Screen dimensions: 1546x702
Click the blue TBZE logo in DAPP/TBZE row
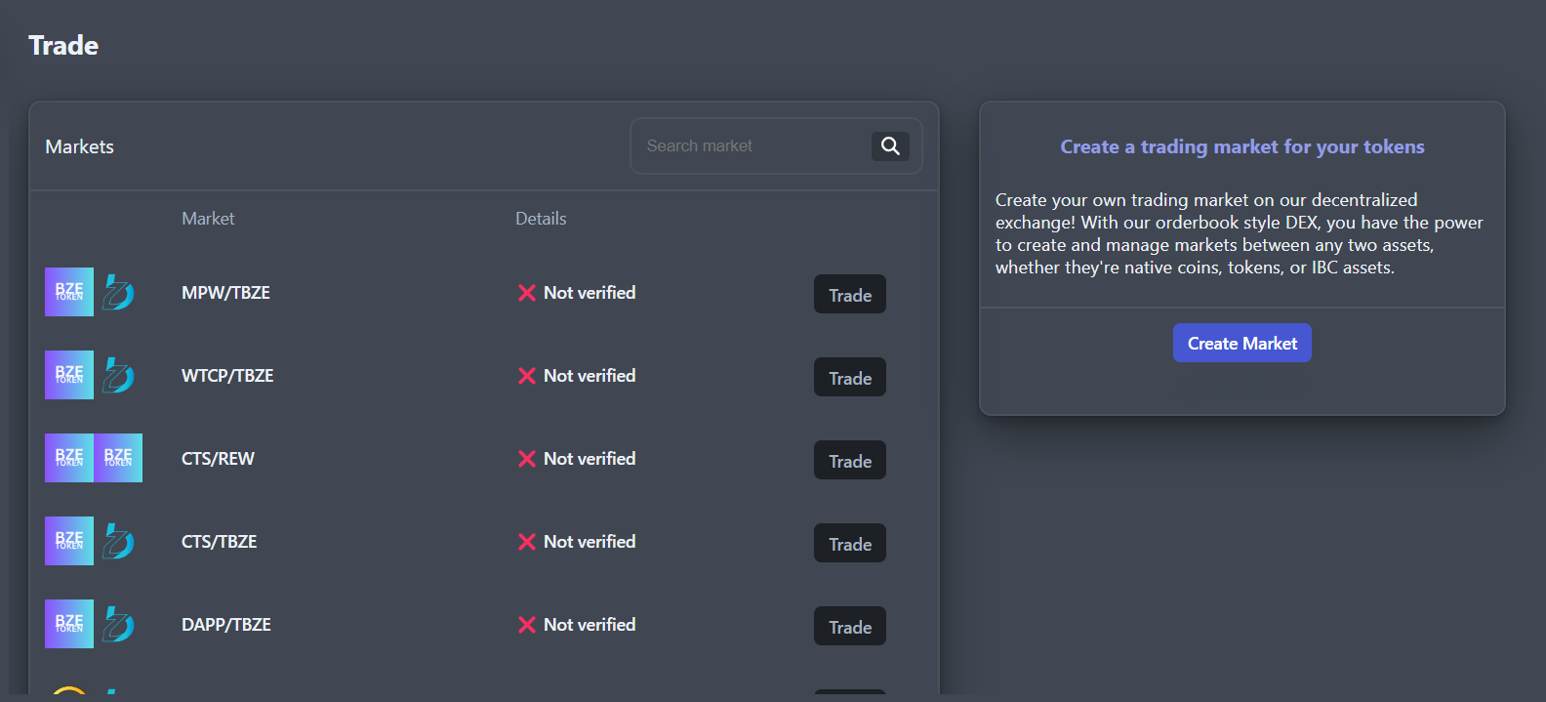coord(118,624)
